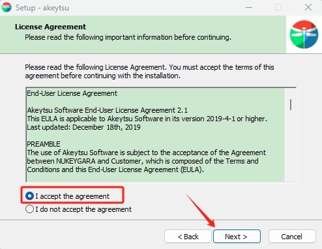Click the empty scrollbar track below the thumb
Screen dimensions: 322x249
tap(291, 145)
